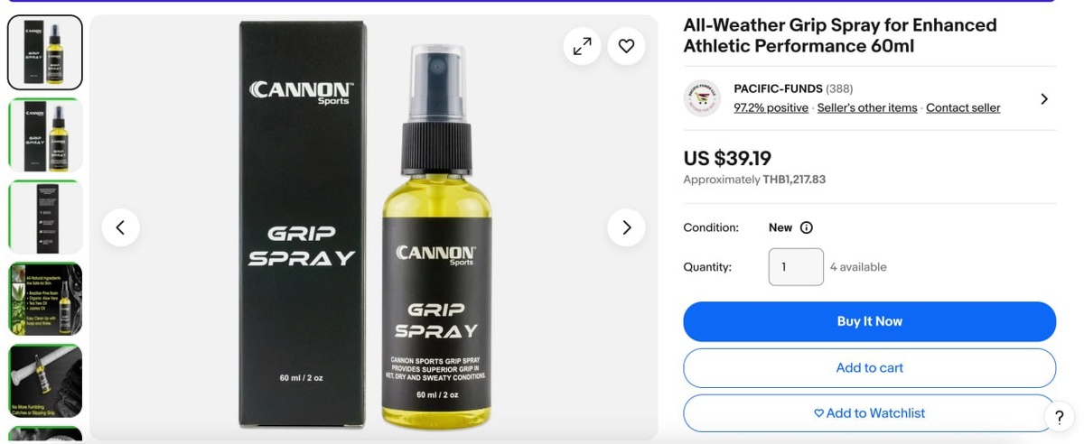Open the 97.2% positive feedback link
1084x444 pixels.
pos(771,107)
